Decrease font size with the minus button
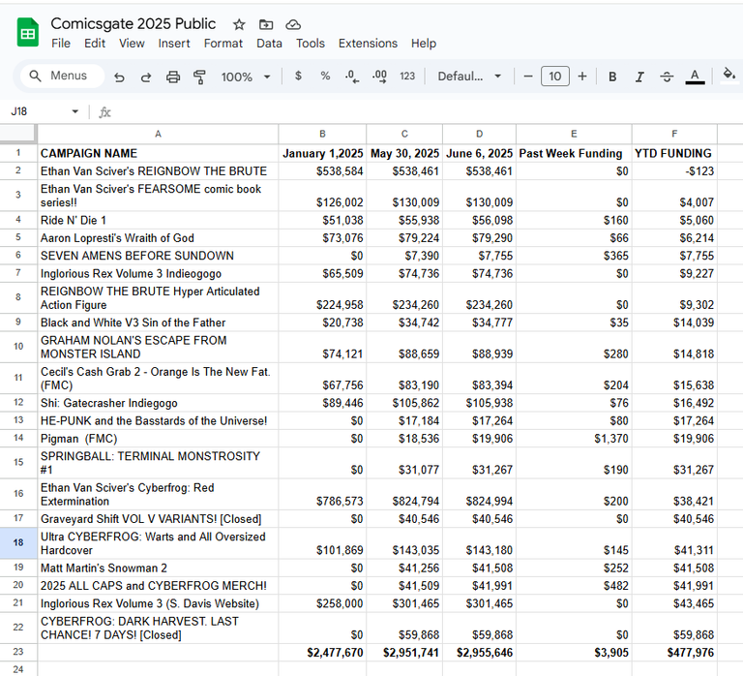The width and height of the screenshot is (743, 676). coord(528,77)
